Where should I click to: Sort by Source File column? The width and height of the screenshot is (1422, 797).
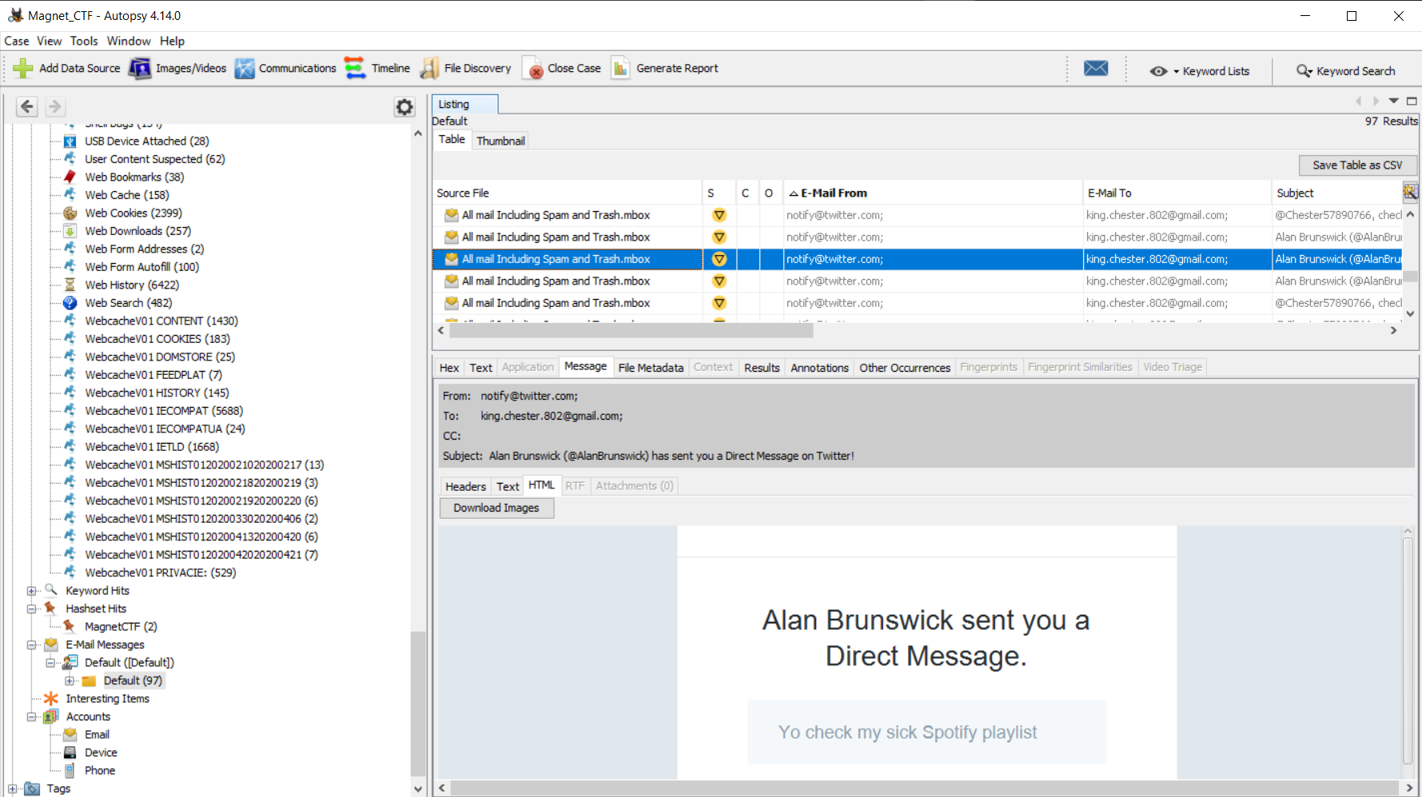point(567,193)
